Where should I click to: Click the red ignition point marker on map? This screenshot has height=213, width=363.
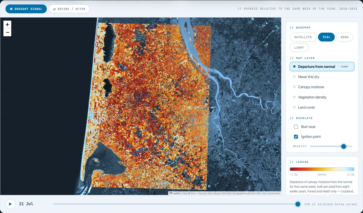(x=123, y=123)
